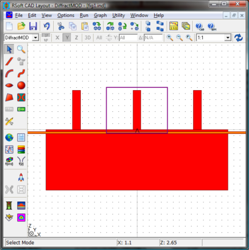Screen dimensions: 249x250
Task: Click the Edit Symbols traffic-light icon
Action: coord(9,206)
